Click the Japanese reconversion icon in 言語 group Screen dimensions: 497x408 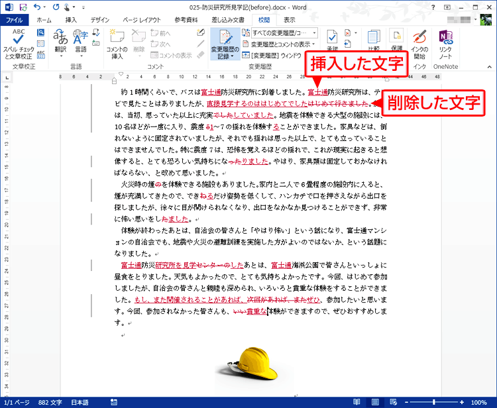[95, 32]
